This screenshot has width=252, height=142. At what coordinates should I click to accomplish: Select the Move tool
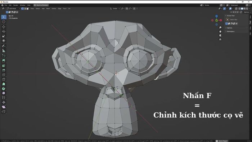4,27
